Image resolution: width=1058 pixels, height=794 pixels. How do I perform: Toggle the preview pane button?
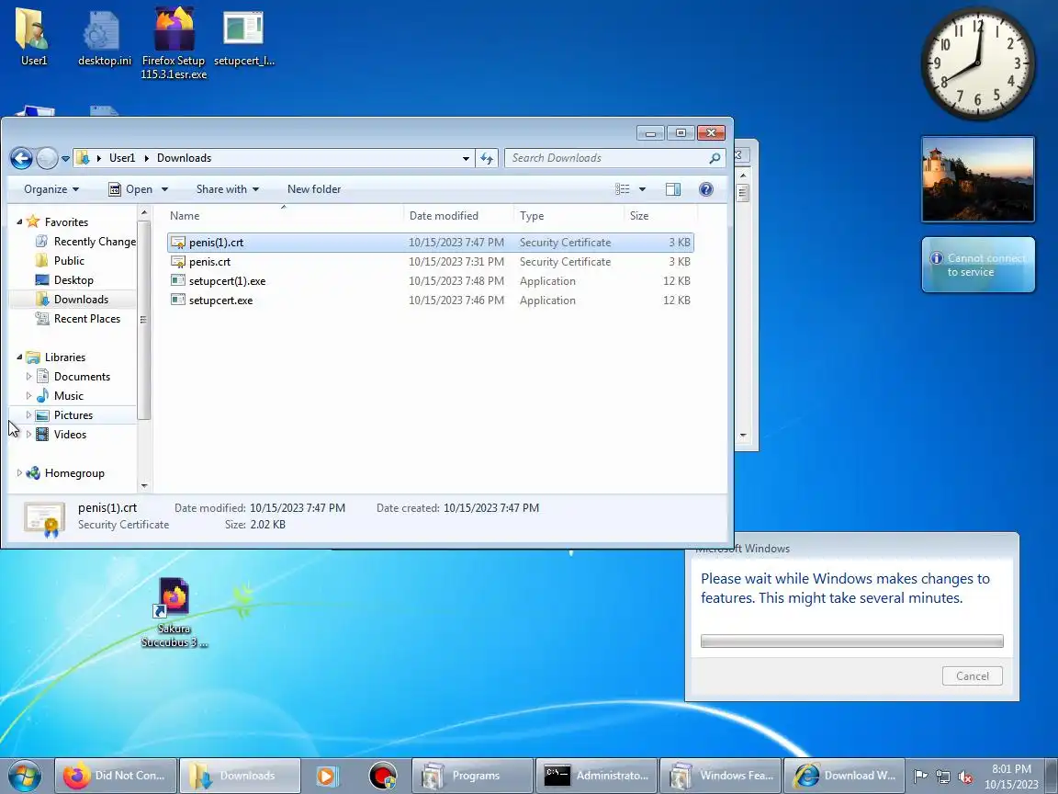click(x=672, y=189)
